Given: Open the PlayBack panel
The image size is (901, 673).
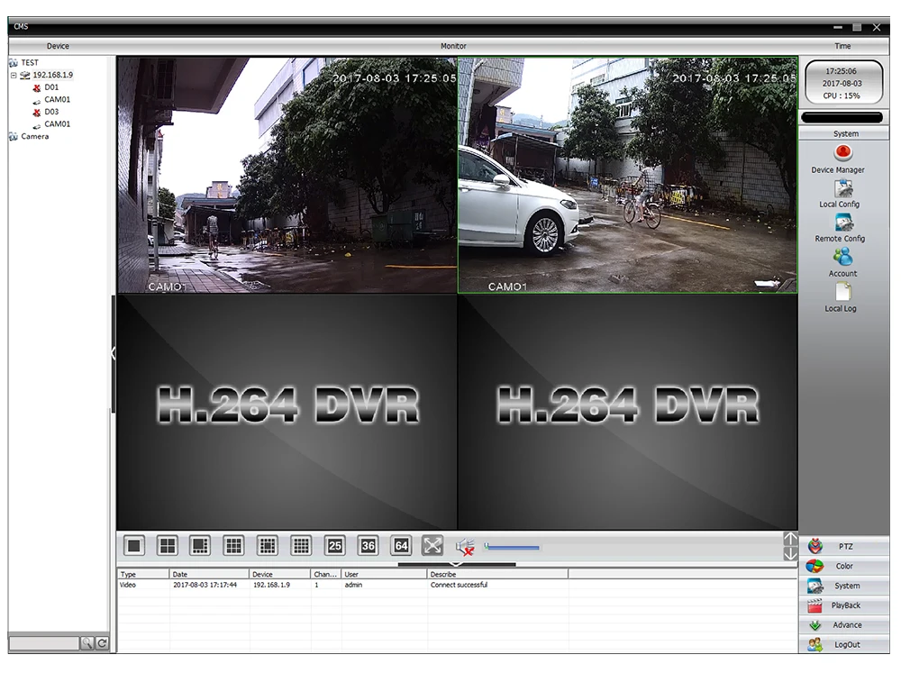Looking at the screenshot, I should [843, 605].
